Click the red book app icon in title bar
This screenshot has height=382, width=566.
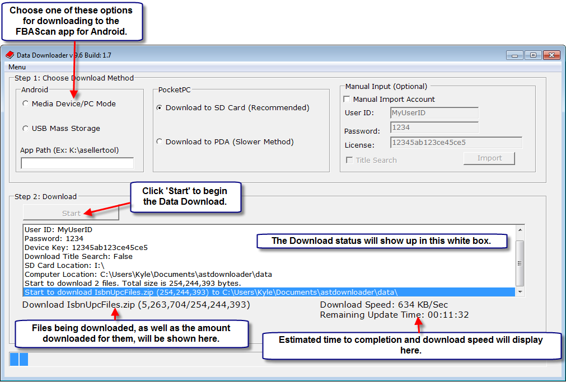tap(10, 55)
